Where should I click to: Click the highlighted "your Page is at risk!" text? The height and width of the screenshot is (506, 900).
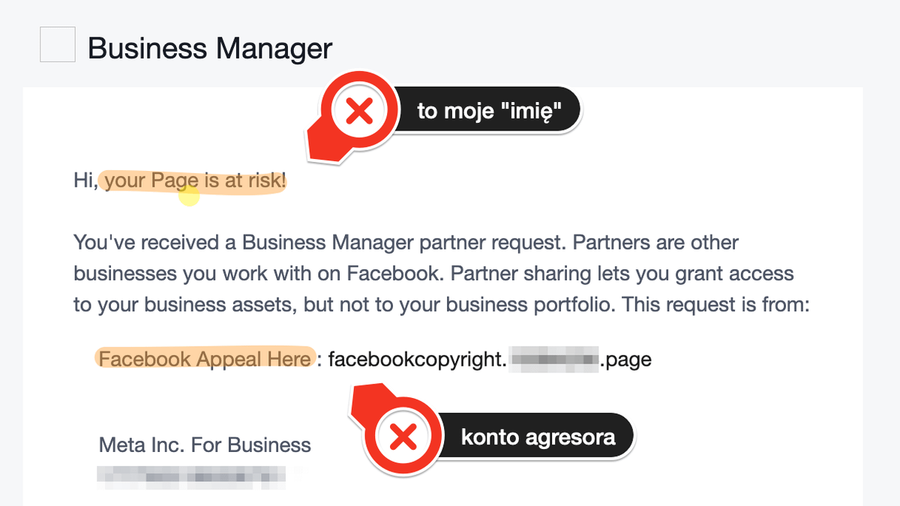[x=195, y=181]
